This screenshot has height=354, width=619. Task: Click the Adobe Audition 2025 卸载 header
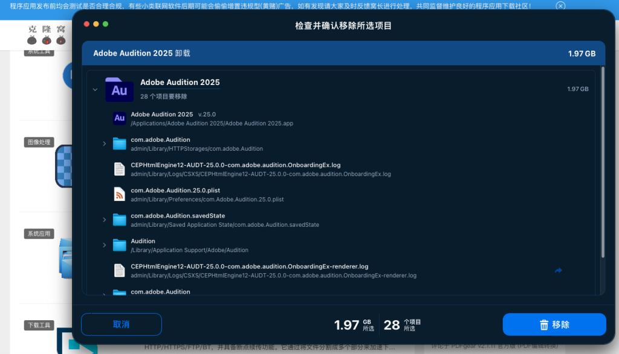click(x=141, y=53)
